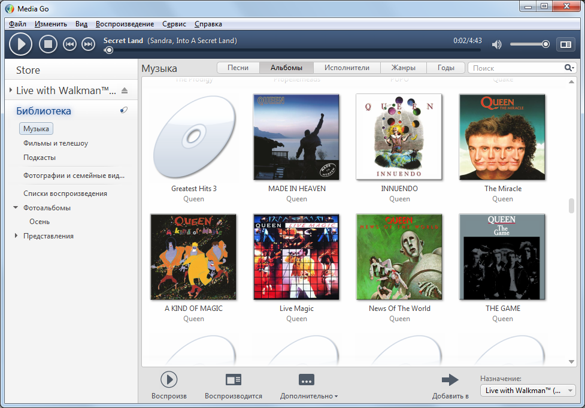Click the Воспроизводится button
585x408 pixels.
click(x=234, y=385)
